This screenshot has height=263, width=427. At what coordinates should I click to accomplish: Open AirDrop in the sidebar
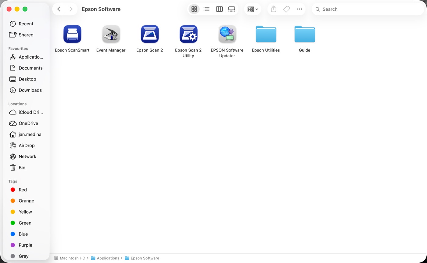[26, 146]
